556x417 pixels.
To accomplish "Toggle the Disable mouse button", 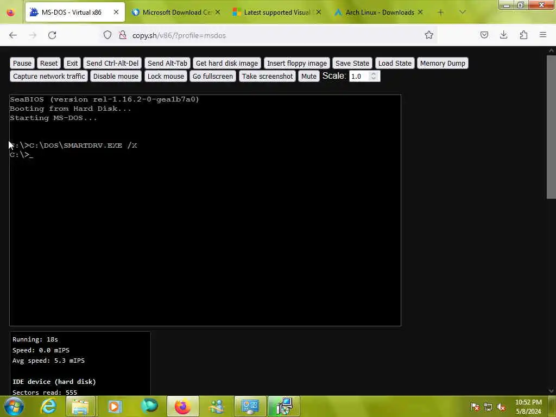I will 116,76.
